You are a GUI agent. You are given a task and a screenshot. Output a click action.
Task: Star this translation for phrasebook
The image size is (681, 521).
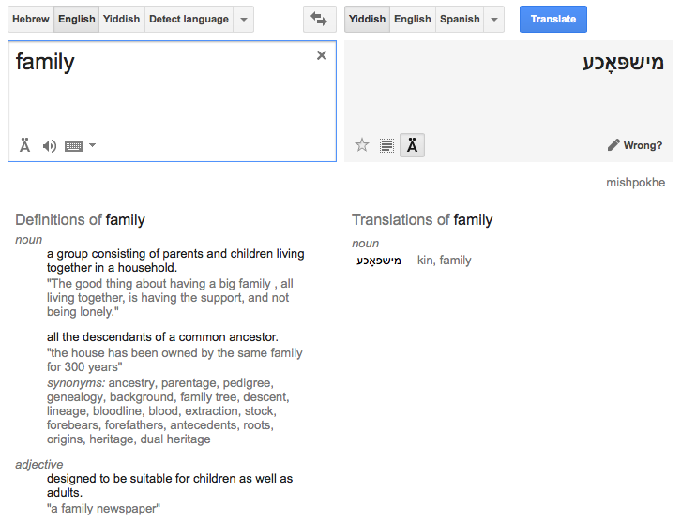(362, 145)
